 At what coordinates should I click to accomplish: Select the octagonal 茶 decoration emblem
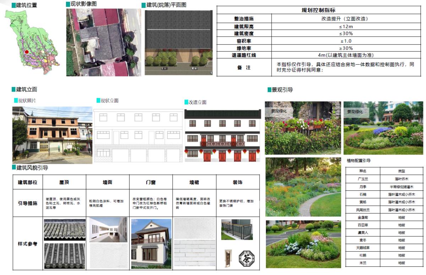(246, 258)
